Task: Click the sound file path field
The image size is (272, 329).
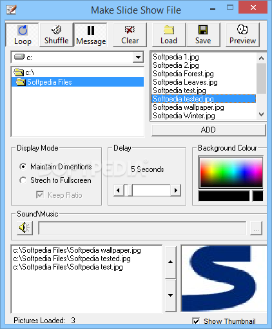Action: (x=142, y=228)
